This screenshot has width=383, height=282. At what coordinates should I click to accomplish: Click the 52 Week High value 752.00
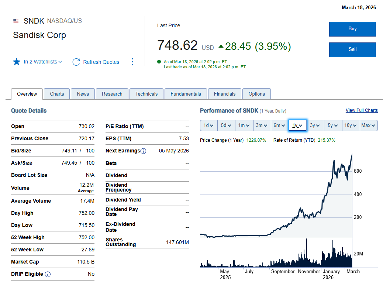tap(86, 238)
